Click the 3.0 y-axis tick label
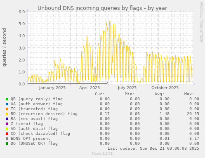 click(x=22, y=48)
